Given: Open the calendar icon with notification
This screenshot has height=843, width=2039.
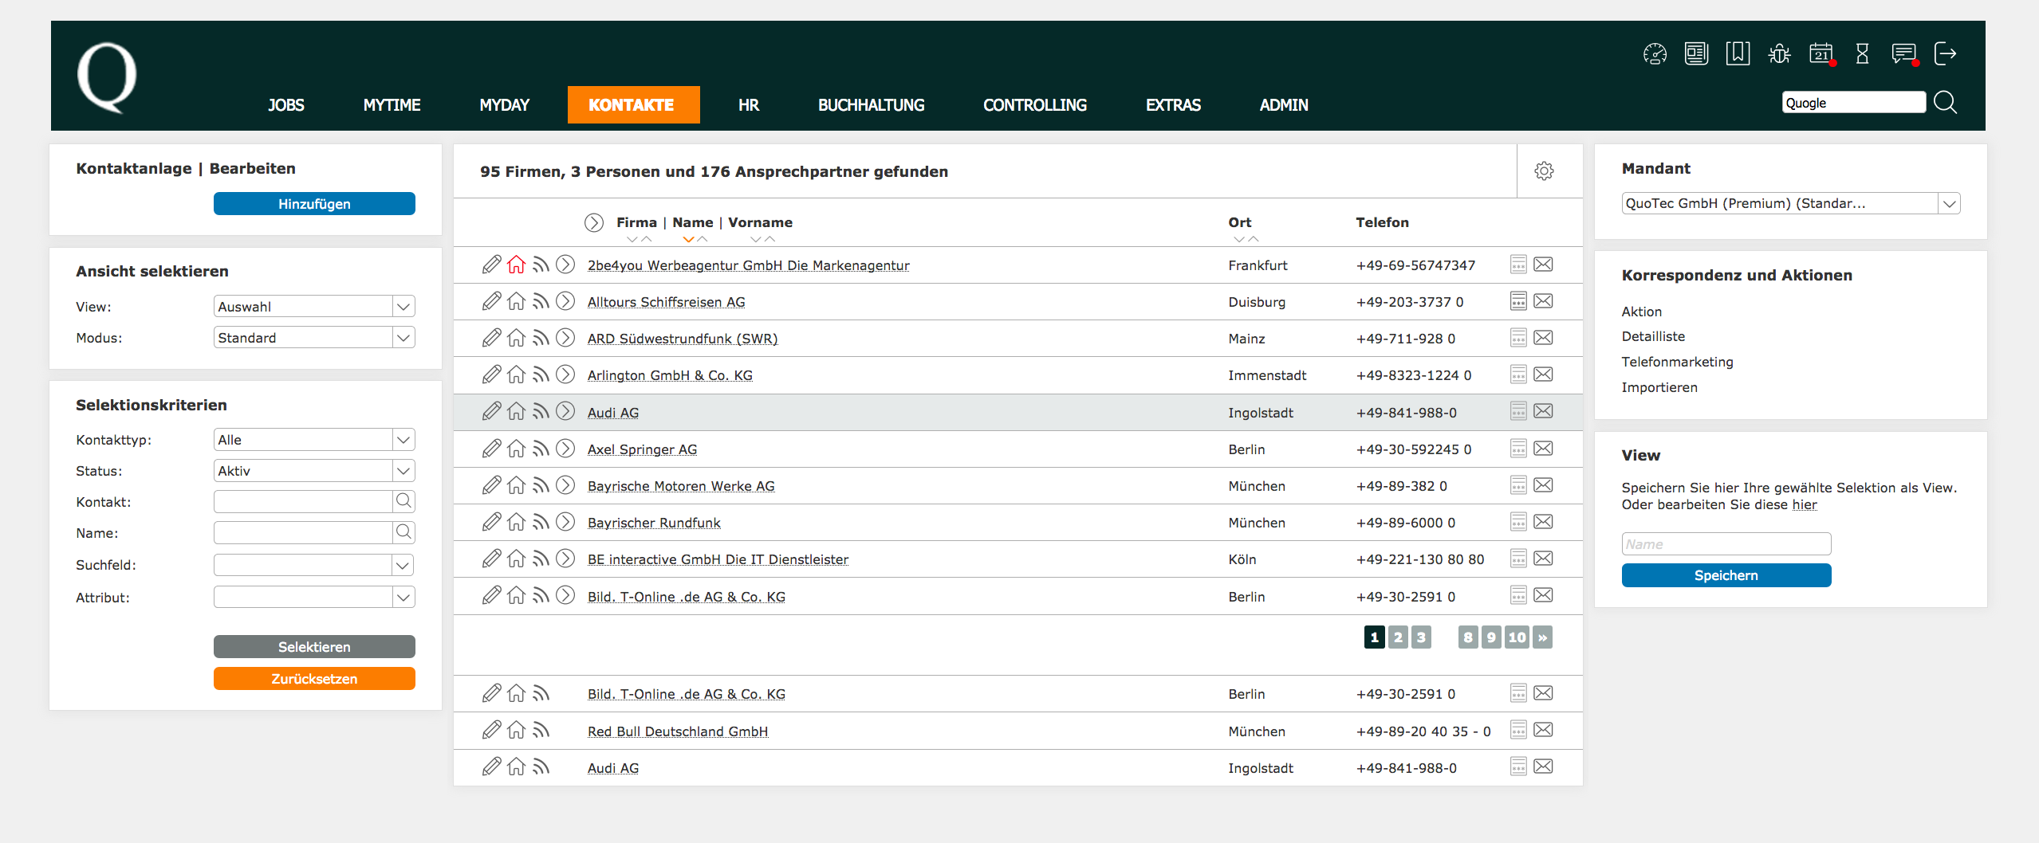Looking at the screenshot, I should point(1821,54).
